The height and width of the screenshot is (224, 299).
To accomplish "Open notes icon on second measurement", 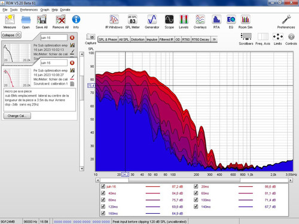I will pos(72,84).
